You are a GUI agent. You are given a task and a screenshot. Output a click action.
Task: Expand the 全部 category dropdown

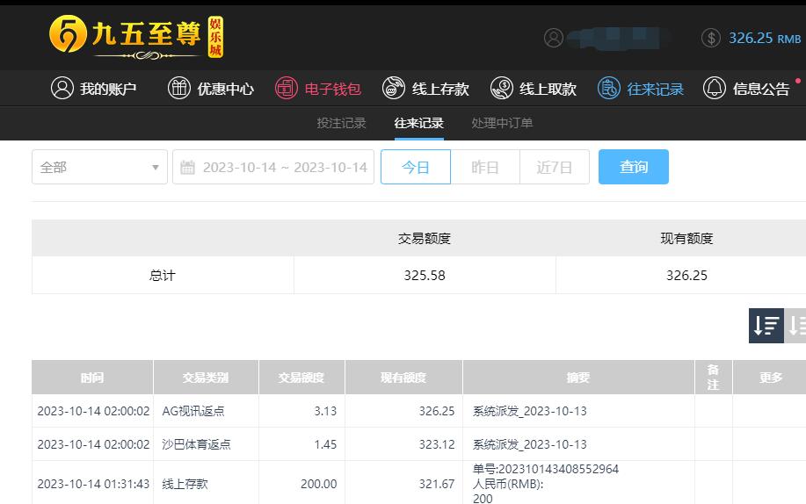click(99, 167)
